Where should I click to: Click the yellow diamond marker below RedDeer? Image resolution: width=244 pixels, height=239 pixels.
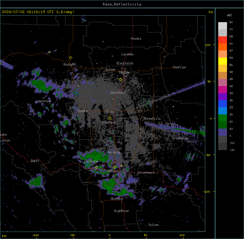[x=121, y=80]
